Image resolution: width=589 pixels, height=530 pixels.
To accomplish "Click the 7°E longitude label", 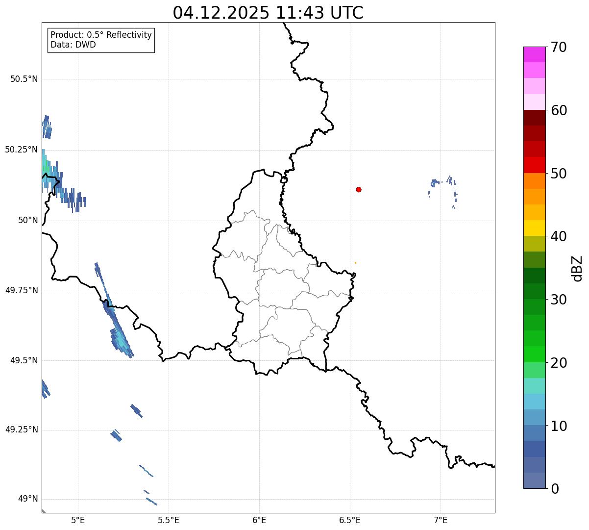I will click(x=441, y=520).
